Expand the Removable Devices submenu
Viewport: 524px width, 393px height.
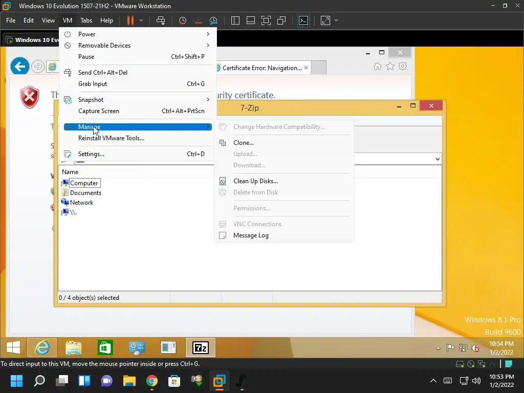click(x=138, y=46)
